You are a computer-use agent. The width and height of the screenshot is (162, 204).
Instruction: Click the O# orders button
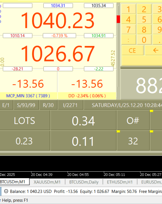(x=133, y=120)
